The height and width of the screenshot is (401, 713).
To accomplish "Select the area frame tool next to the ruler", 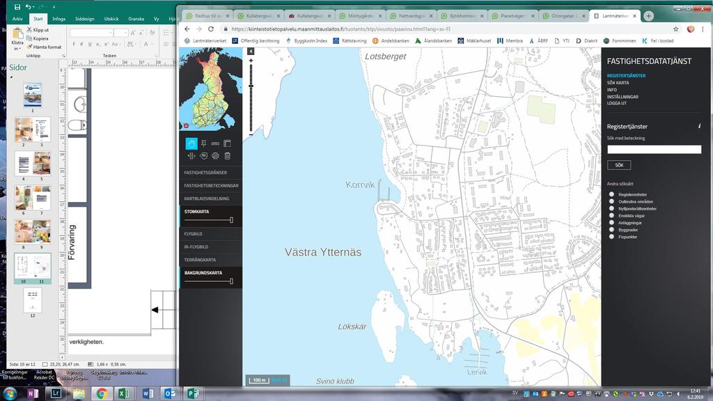I will [228, 143].
